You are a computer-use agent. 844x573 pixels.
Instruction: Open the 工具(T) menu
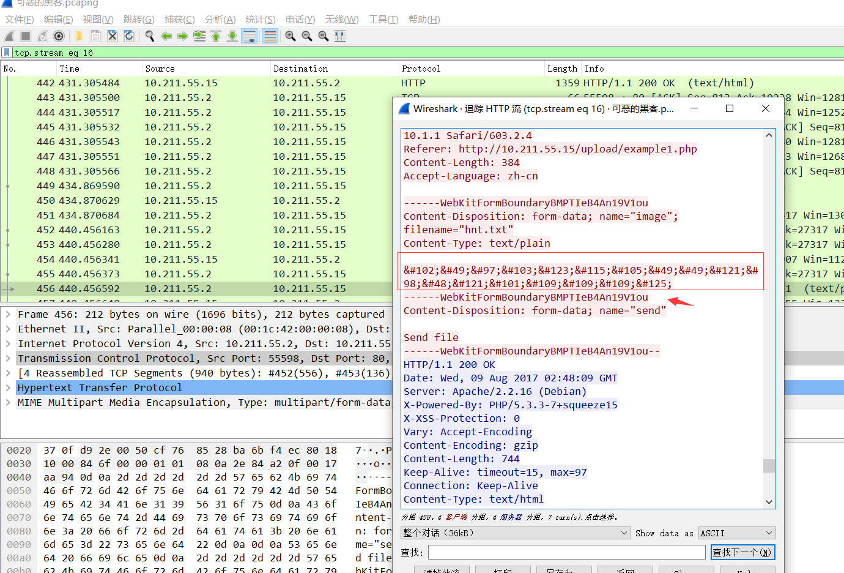coord(383,20)
